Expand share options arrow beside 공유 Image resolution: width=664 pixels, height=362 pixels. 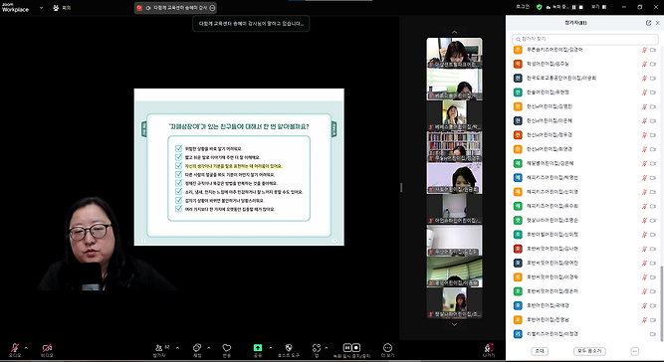pyautogui.click(x=271, y=348)
